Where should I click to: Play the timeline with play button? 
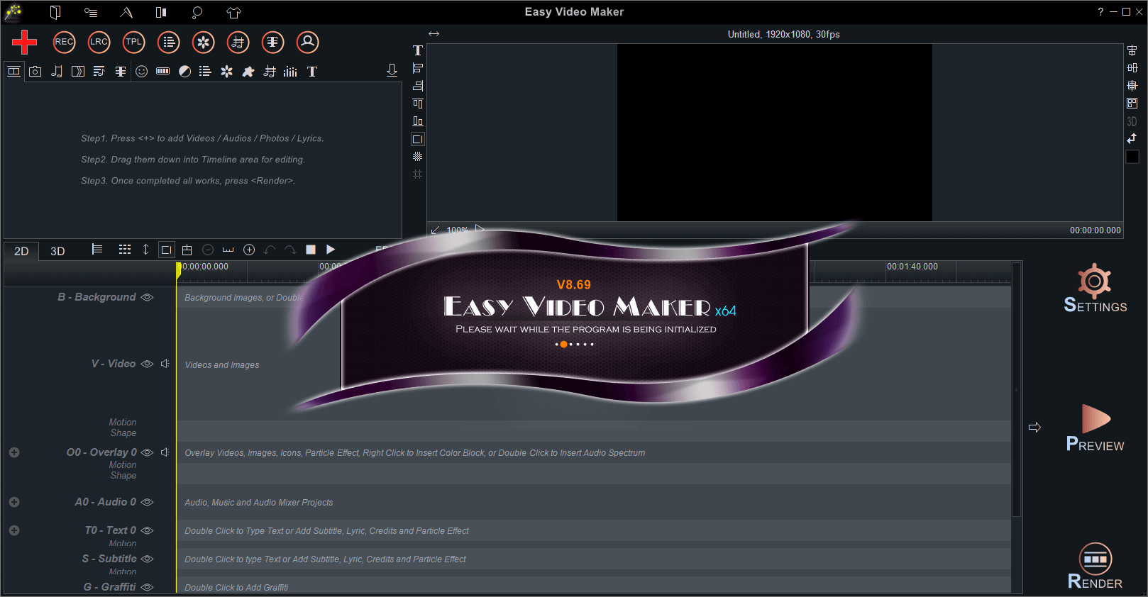pyautogui.click(x=331, y=250)
